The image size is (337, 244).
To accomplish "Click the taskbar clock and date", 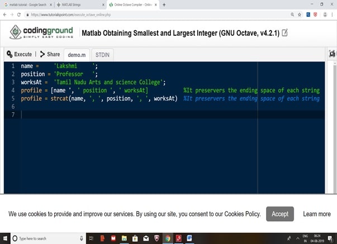I will point(317,238).
